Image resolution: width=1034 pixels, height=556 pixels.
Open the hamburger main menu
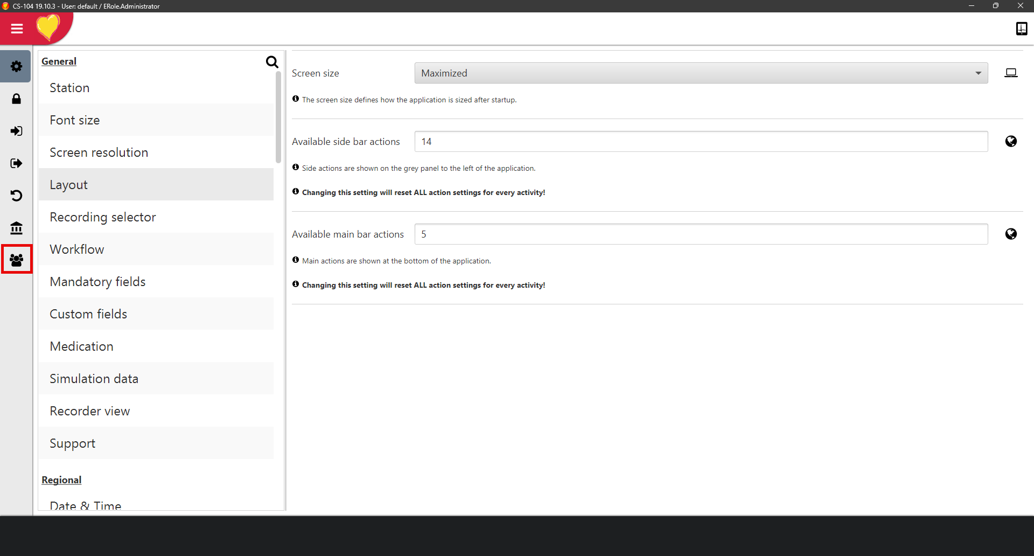coord(17,29)
